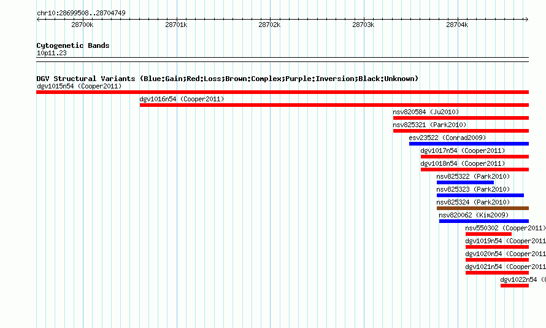Open the nsv825321 (Park2010) label
This screenshot has height=328, width=546.
point(429,125)
